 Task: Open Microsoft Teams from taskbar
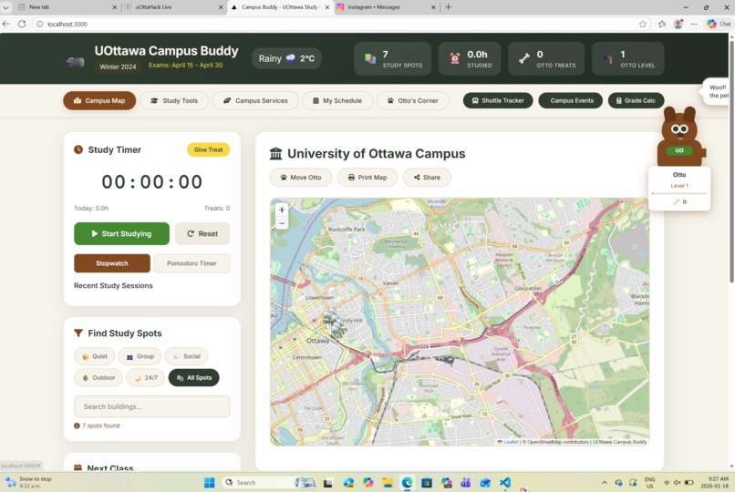(x=465, y=483)
